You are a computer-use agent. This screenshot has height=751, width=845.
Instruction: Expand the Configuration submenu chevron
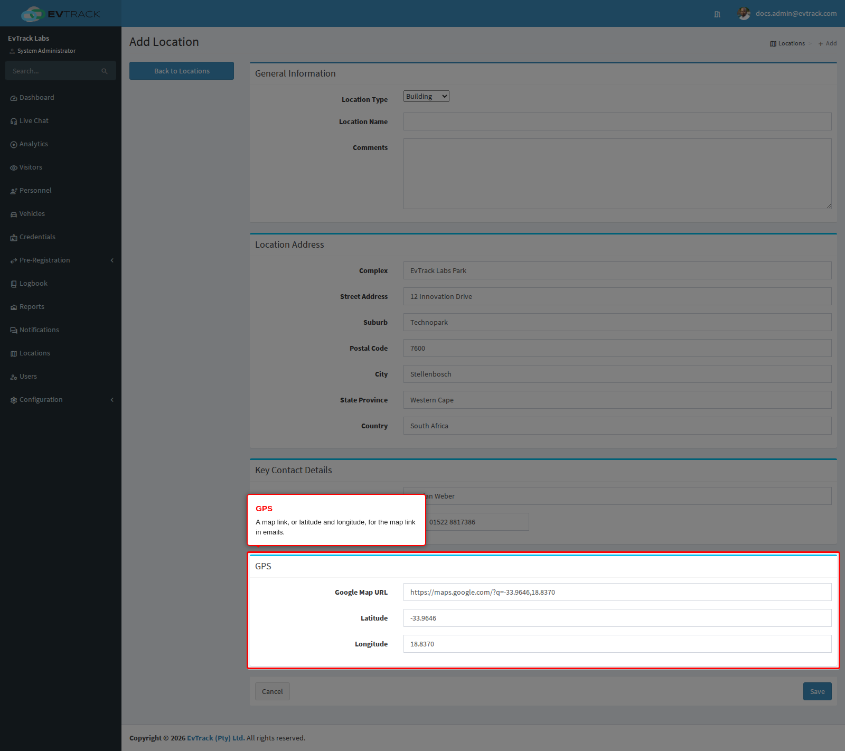tap(112, 400)
